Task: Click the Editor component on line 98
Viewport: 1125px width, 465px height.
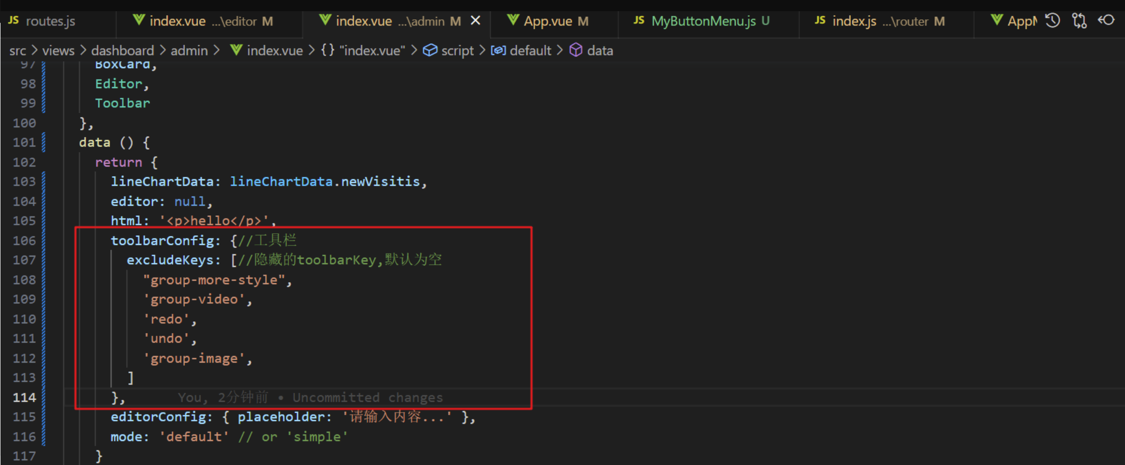Action: (x=119, y=84)
